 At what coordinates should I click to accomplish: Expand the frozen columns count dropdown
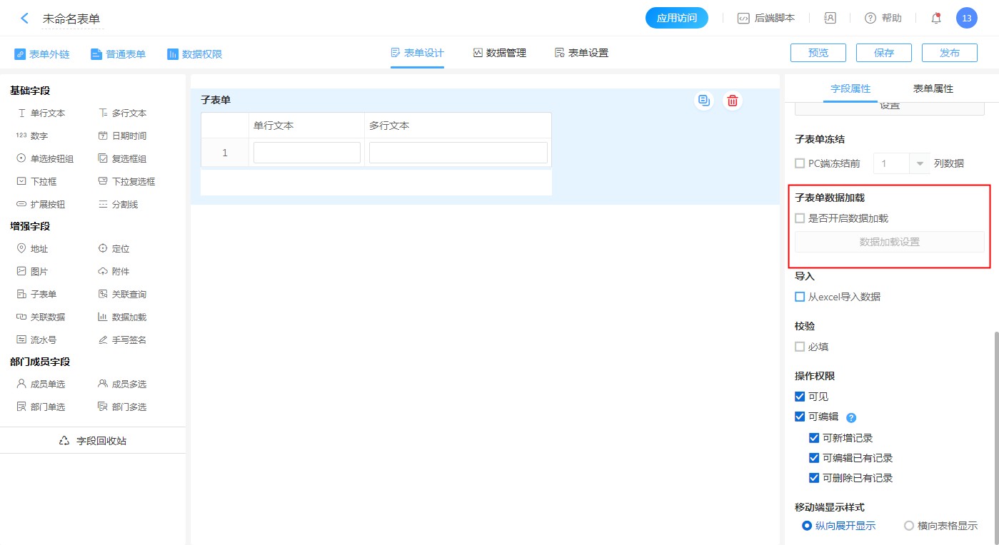point(918,163)
